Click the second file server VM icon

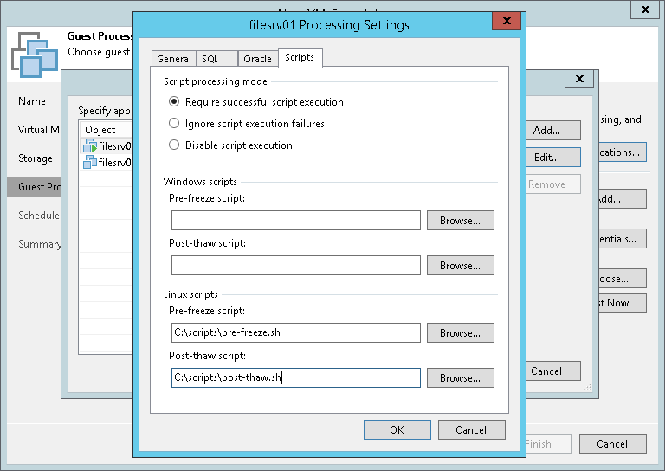(89, 162)
